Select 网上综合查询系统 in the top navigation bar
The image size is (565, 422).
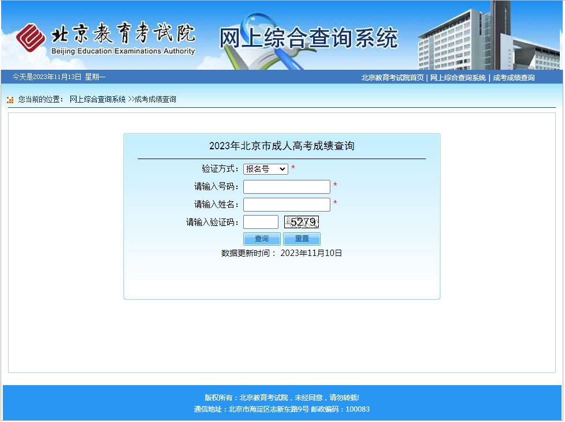[x=458, y=78]
